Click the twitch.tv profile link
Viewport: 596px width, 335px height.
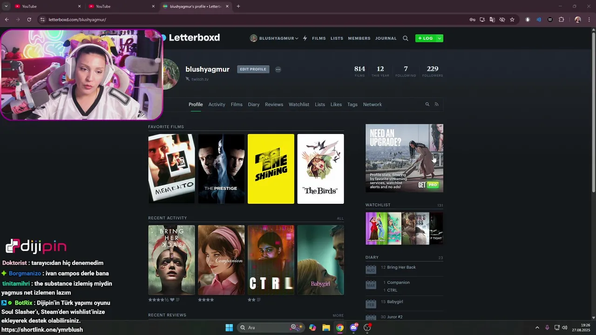click(200, 79)
